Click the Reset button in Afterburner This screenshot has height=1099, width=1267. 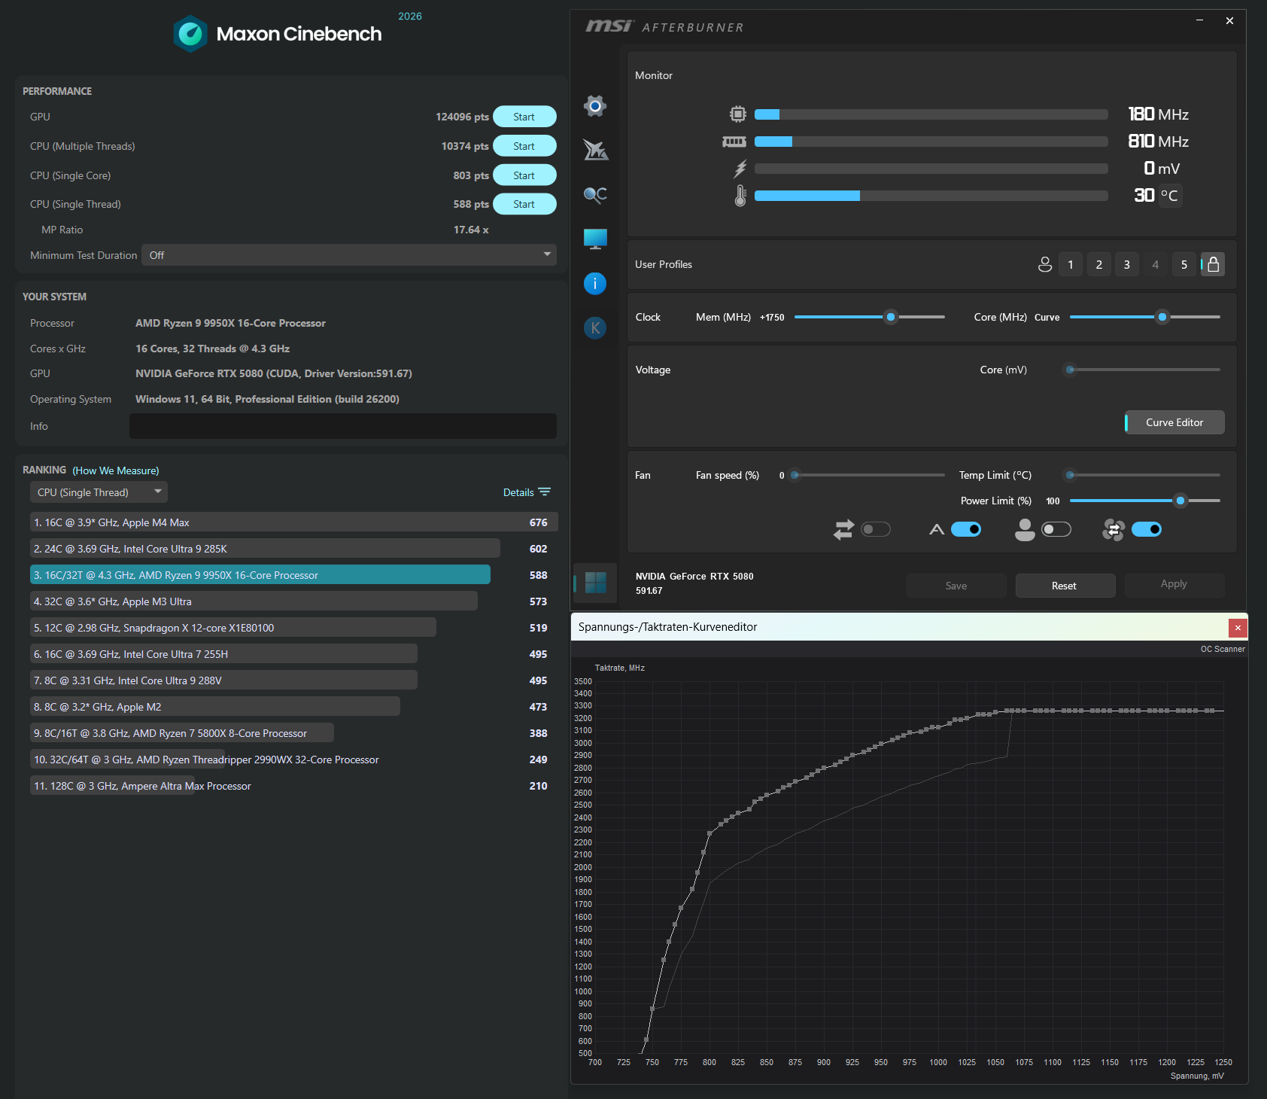point(1065,586)
